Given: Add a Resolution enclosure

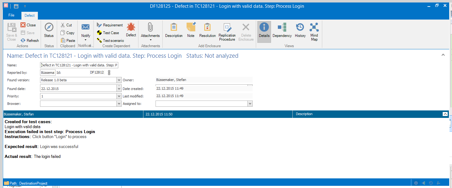Looking at the screenshot, I should [207, 31].
